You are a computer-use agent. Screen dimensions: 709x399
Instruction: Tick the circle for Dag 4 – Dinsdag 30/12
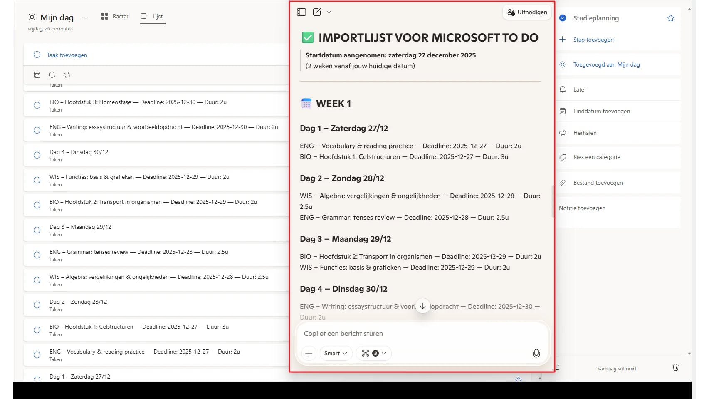pyautogui.click(x=37, y=155)
